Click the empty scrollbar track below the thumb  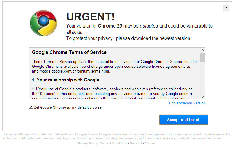coord(202,80)
